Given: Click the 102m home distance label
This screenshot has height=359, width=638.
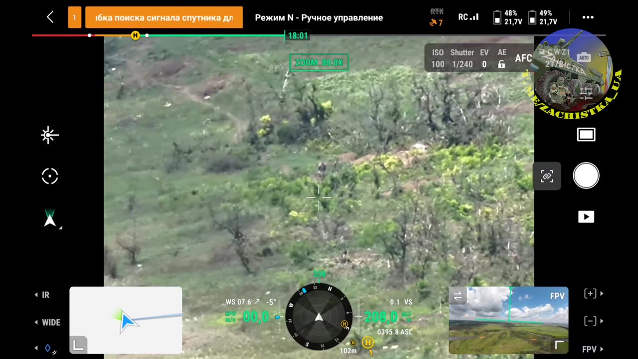Looking at the screenshot, I should (348, 351).
